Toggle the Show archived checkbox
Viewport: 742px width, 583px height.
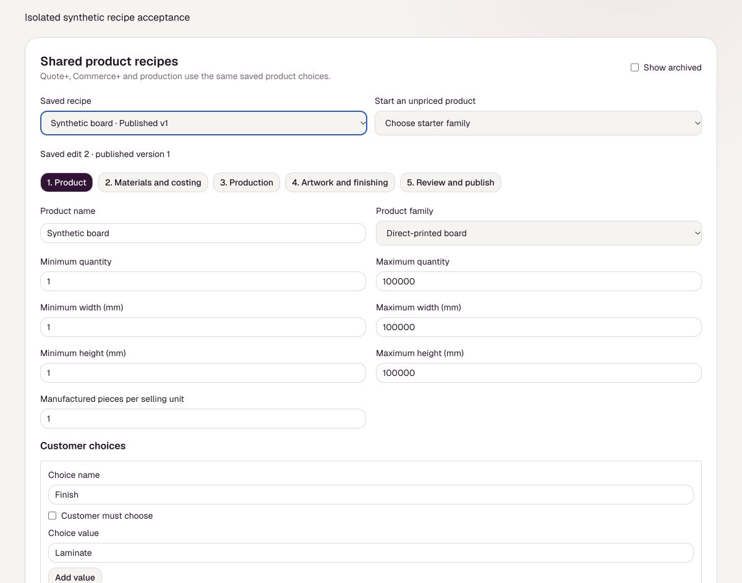coord(634,67)
